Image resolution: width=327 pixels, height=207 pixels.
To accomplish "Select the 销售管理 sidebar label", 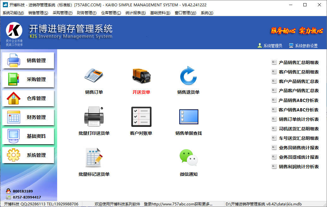I will coord(36,61).
